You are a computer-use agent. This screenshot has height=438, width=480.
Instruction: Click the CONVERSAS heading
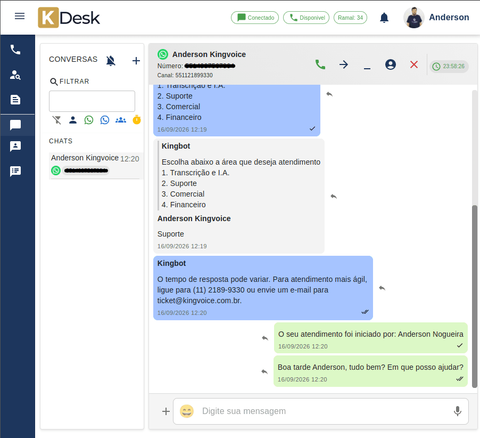73,59
